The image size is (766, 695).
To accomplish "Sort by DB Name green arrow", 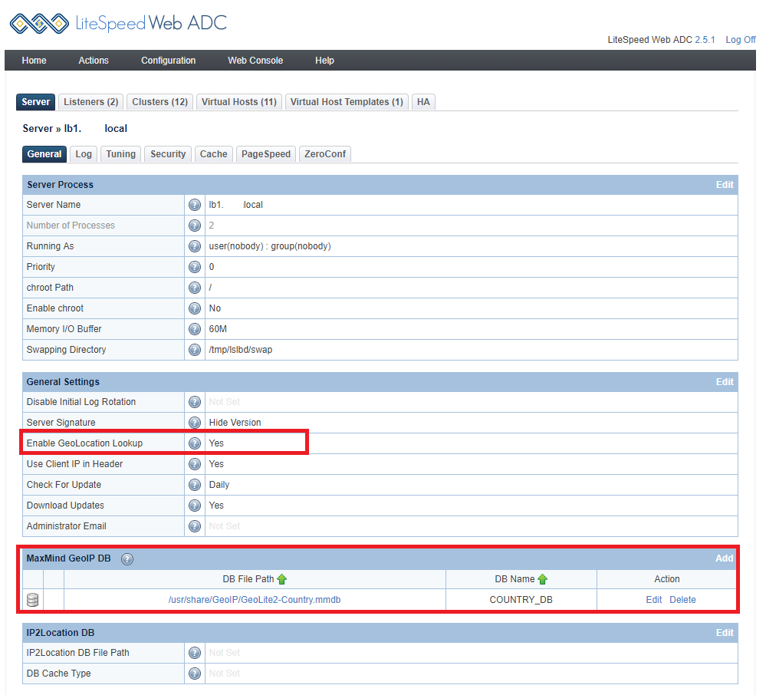I will click(x=543, y=579).
